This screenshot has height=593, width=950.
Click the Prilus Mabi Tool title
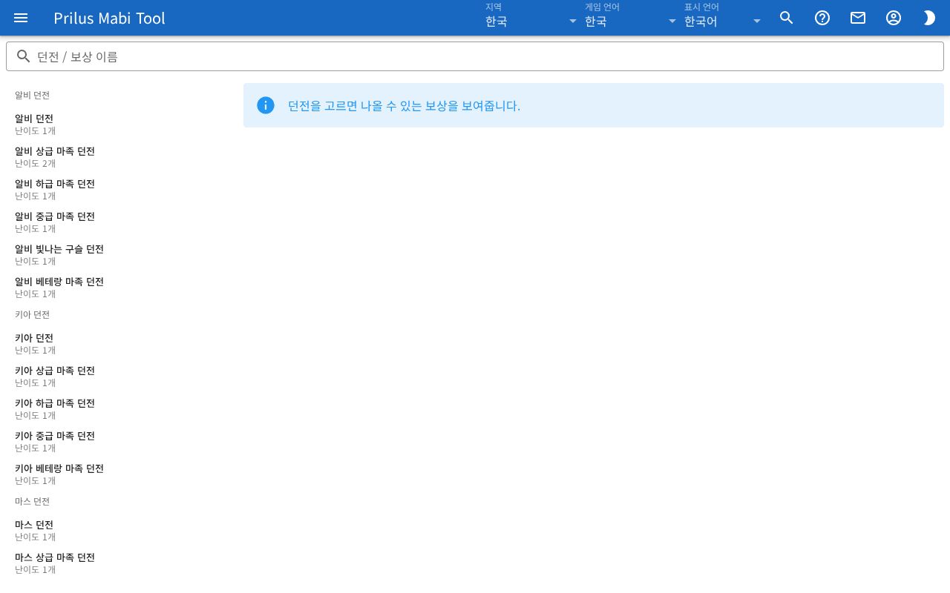(x=109, y=18)
